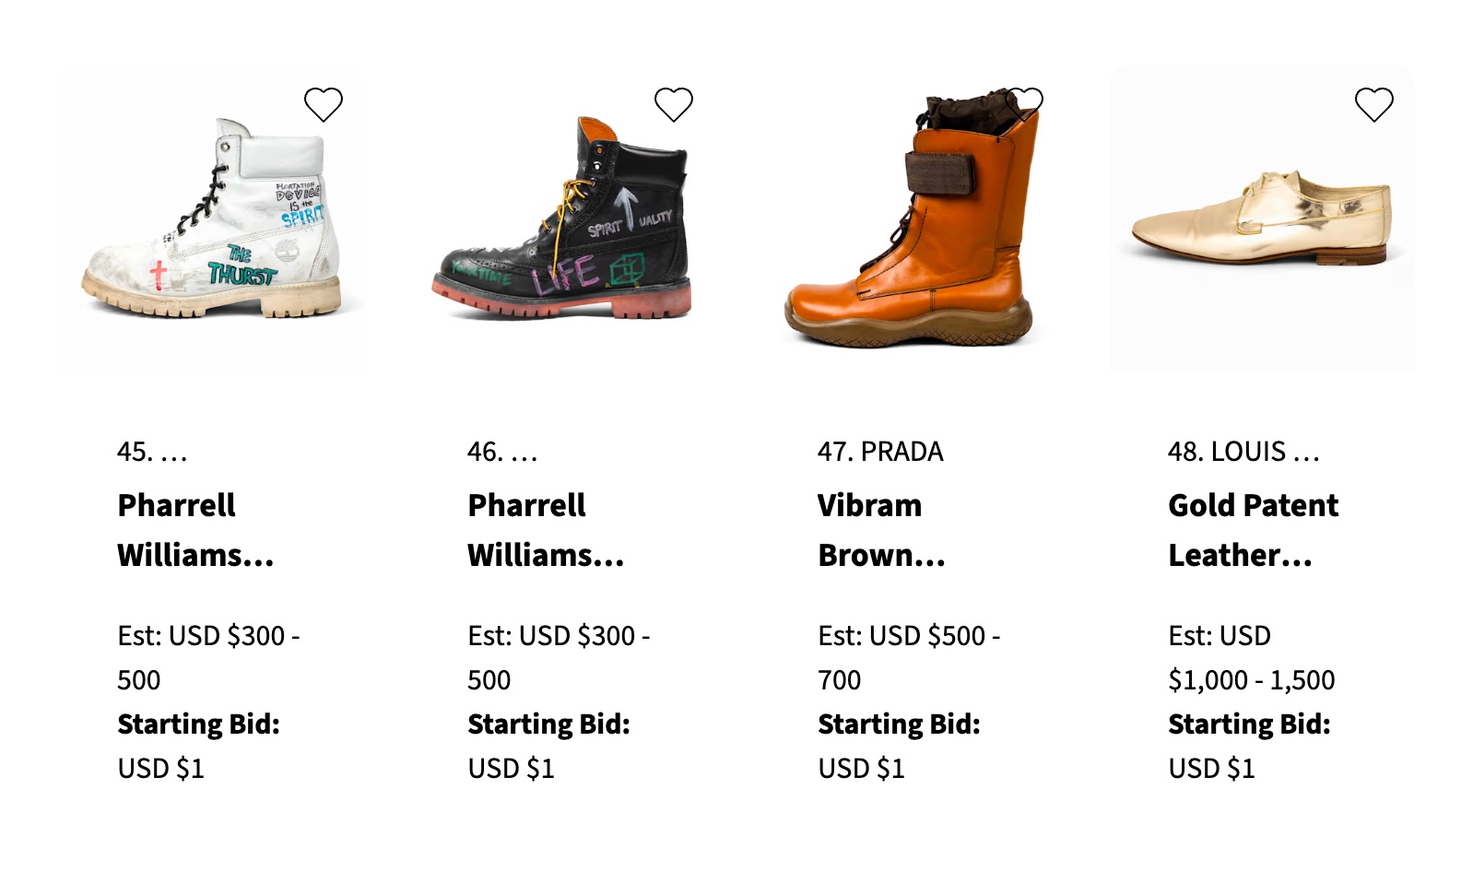This screenshot has width=1473, height=883.
Task: Click the Starting Bid label under lot 48
Action: tap(1249, 724)
